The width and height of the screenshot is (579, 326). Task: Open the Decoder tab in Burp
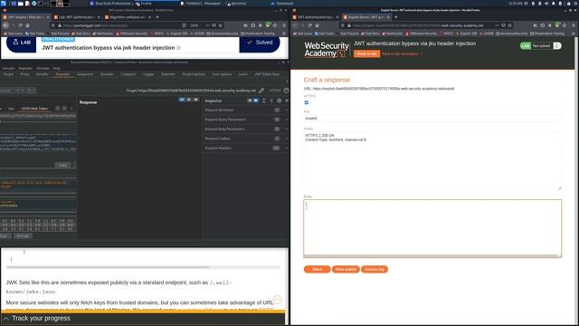point(107,74)
